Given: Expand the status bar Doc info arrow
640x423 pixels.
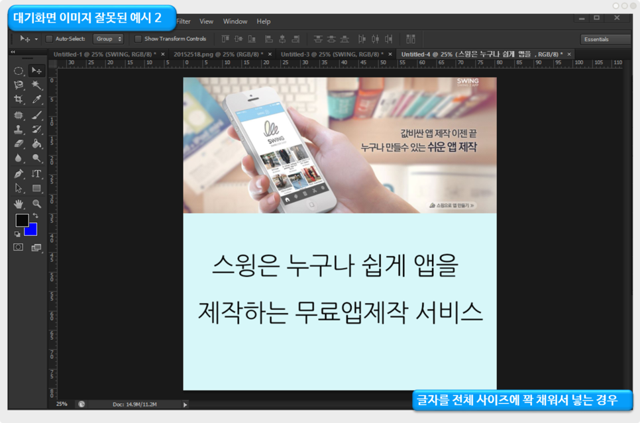Looking at the screenshot, I should (x=185, y=404).
